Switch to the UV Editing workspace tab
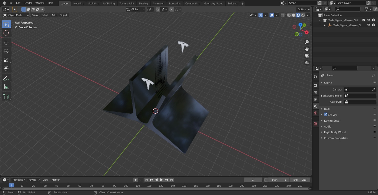Screen dimensions: 378x195 click(x=109, y=3)
